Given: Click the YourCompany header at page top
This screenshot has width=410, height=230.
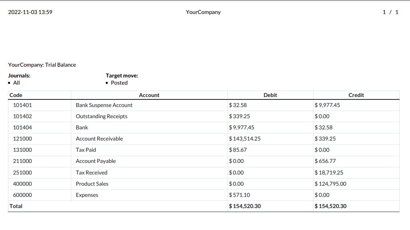Looking at the screenshot, I should (x=203, y=12).
